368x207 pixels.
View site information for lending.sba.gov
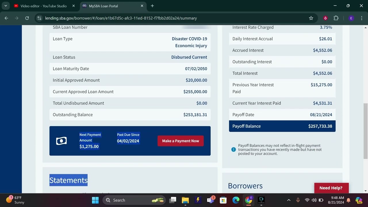(40, 18)
